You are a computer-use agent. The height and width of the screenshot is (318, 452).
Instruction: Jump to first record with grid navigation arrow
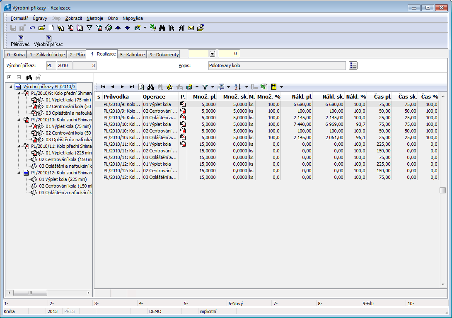103,87
